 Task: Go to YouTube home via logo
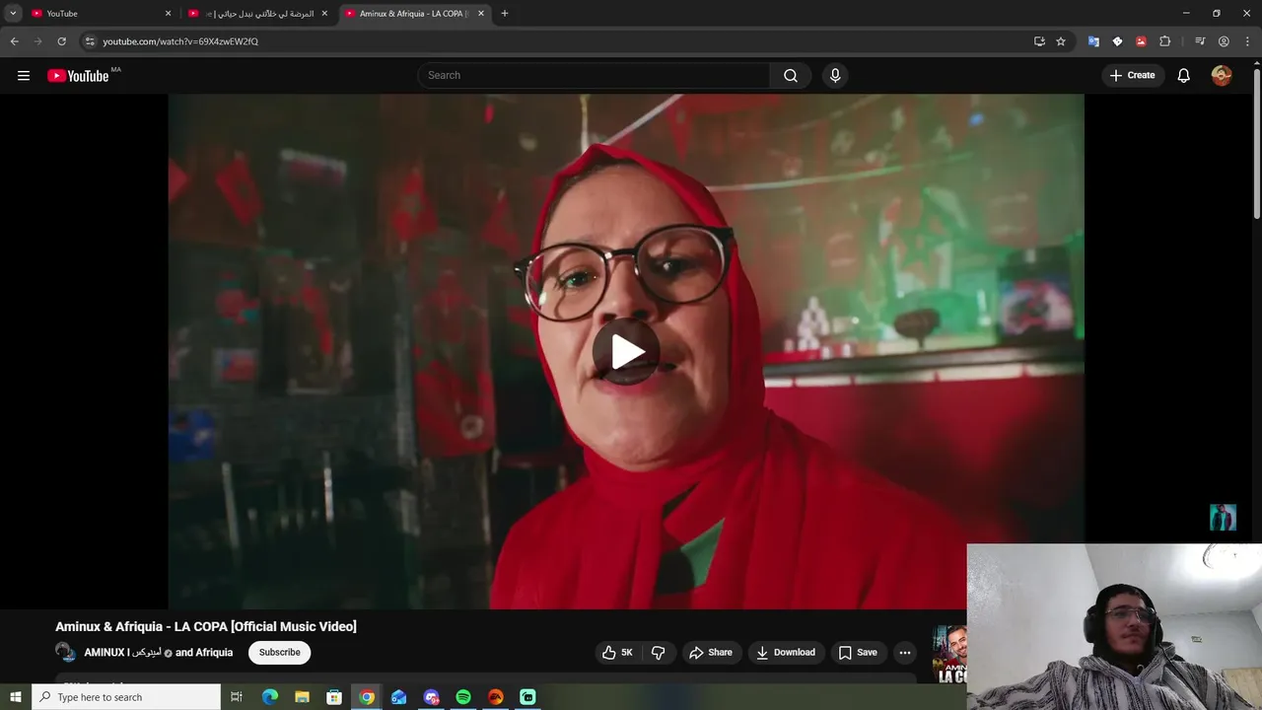tap(78, 76)
